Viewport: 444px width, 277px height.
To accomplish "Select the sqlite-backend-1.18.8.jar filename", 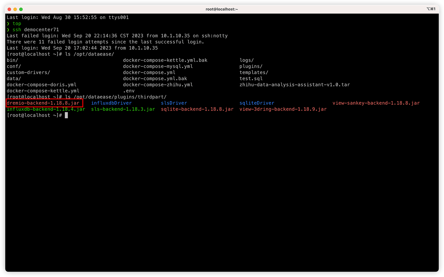I will tap(197, 109).
